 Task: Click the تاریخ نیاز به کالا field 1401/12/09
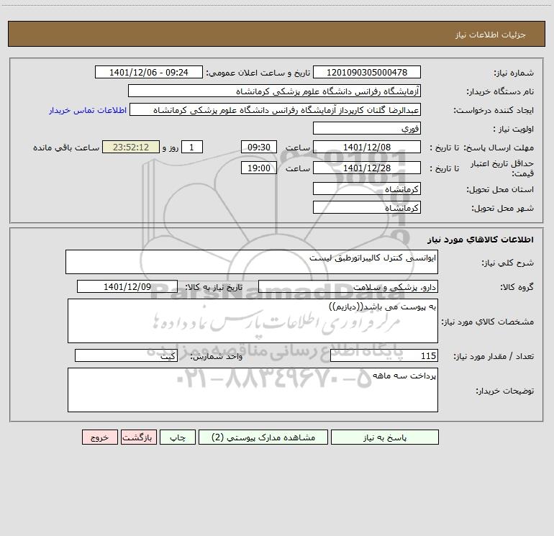tap(127, 286)
